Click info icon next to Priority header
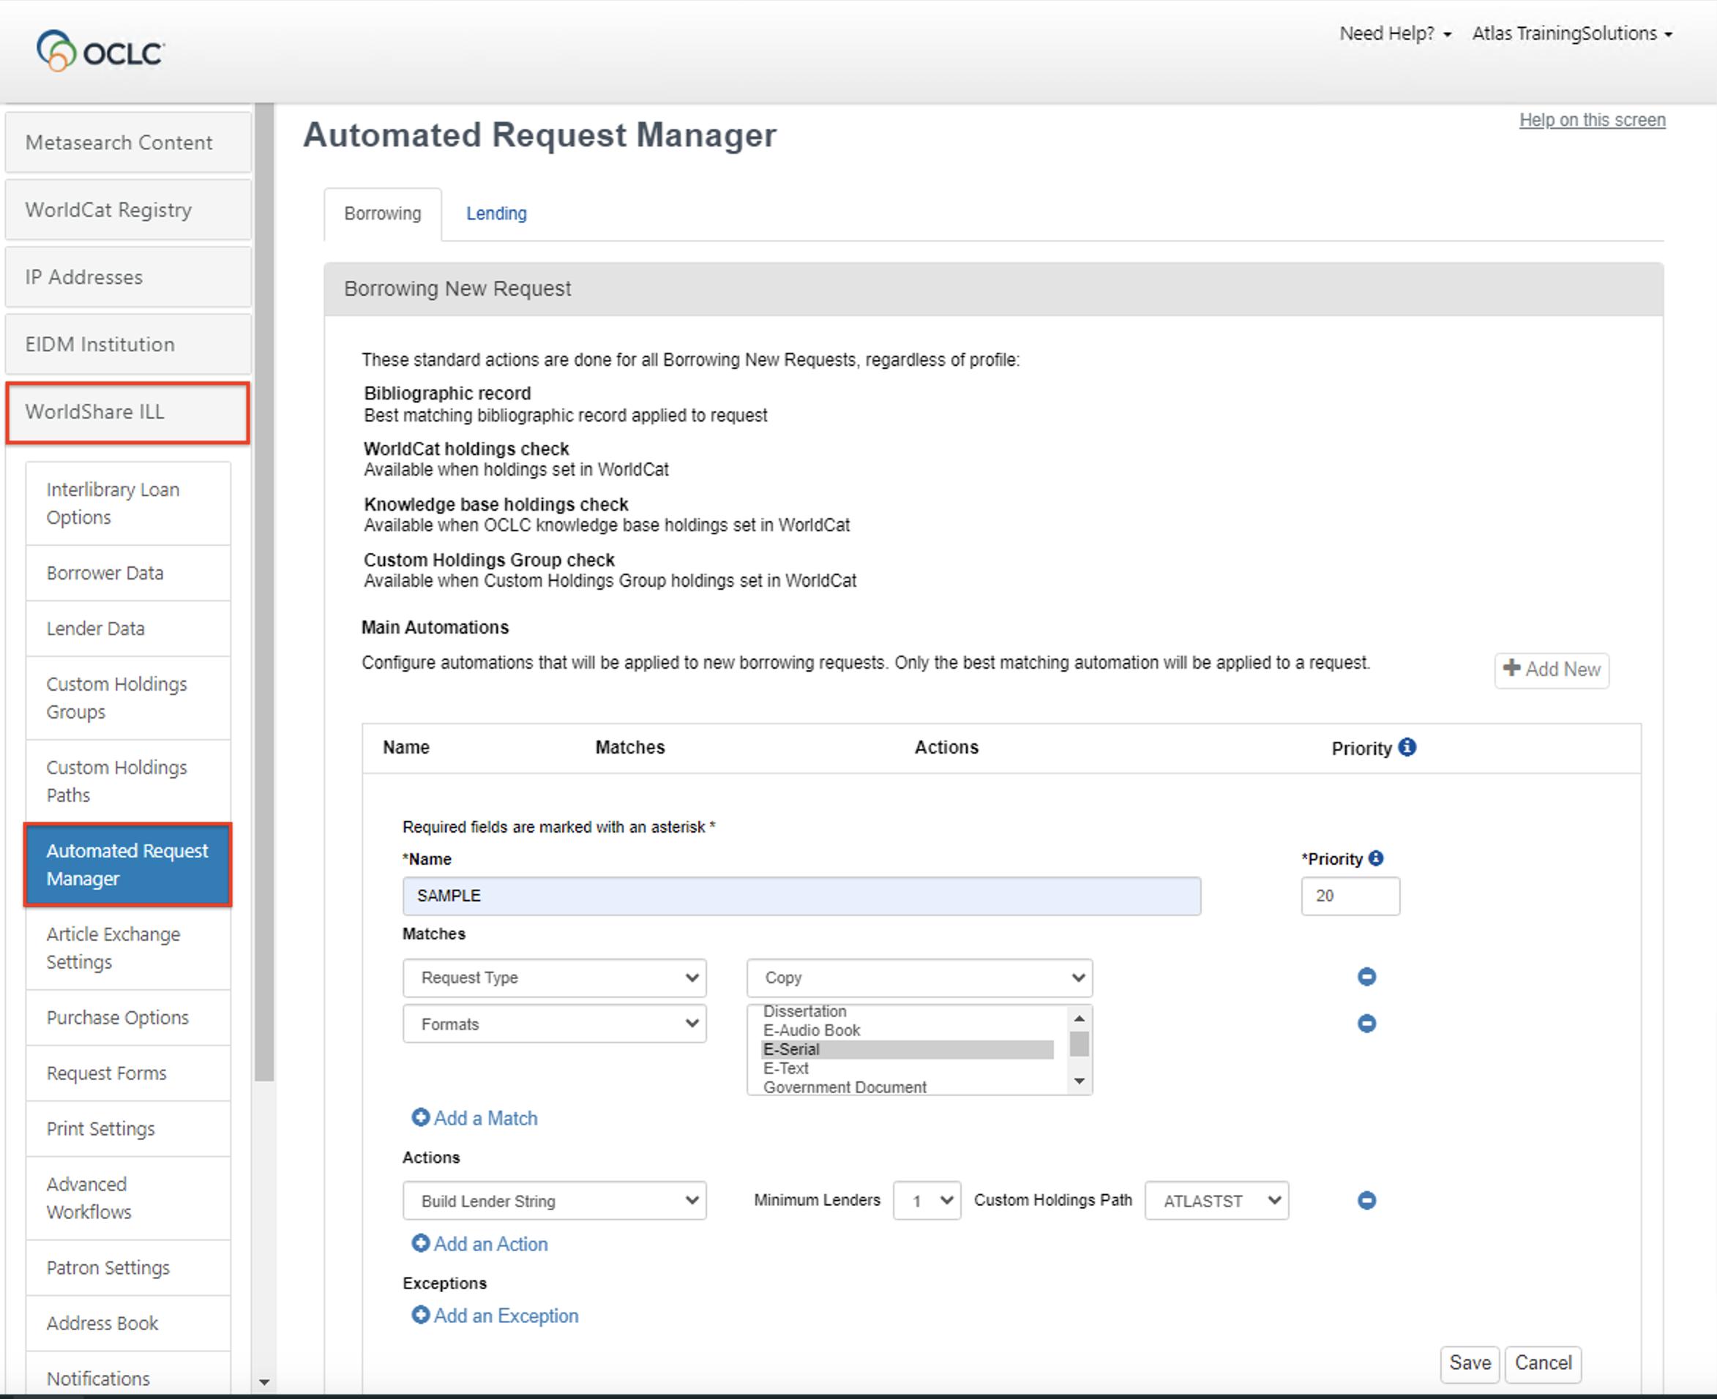The height and width of the screenshot is (1399, 1717). pyautogui.click(x=1407, y=747)
